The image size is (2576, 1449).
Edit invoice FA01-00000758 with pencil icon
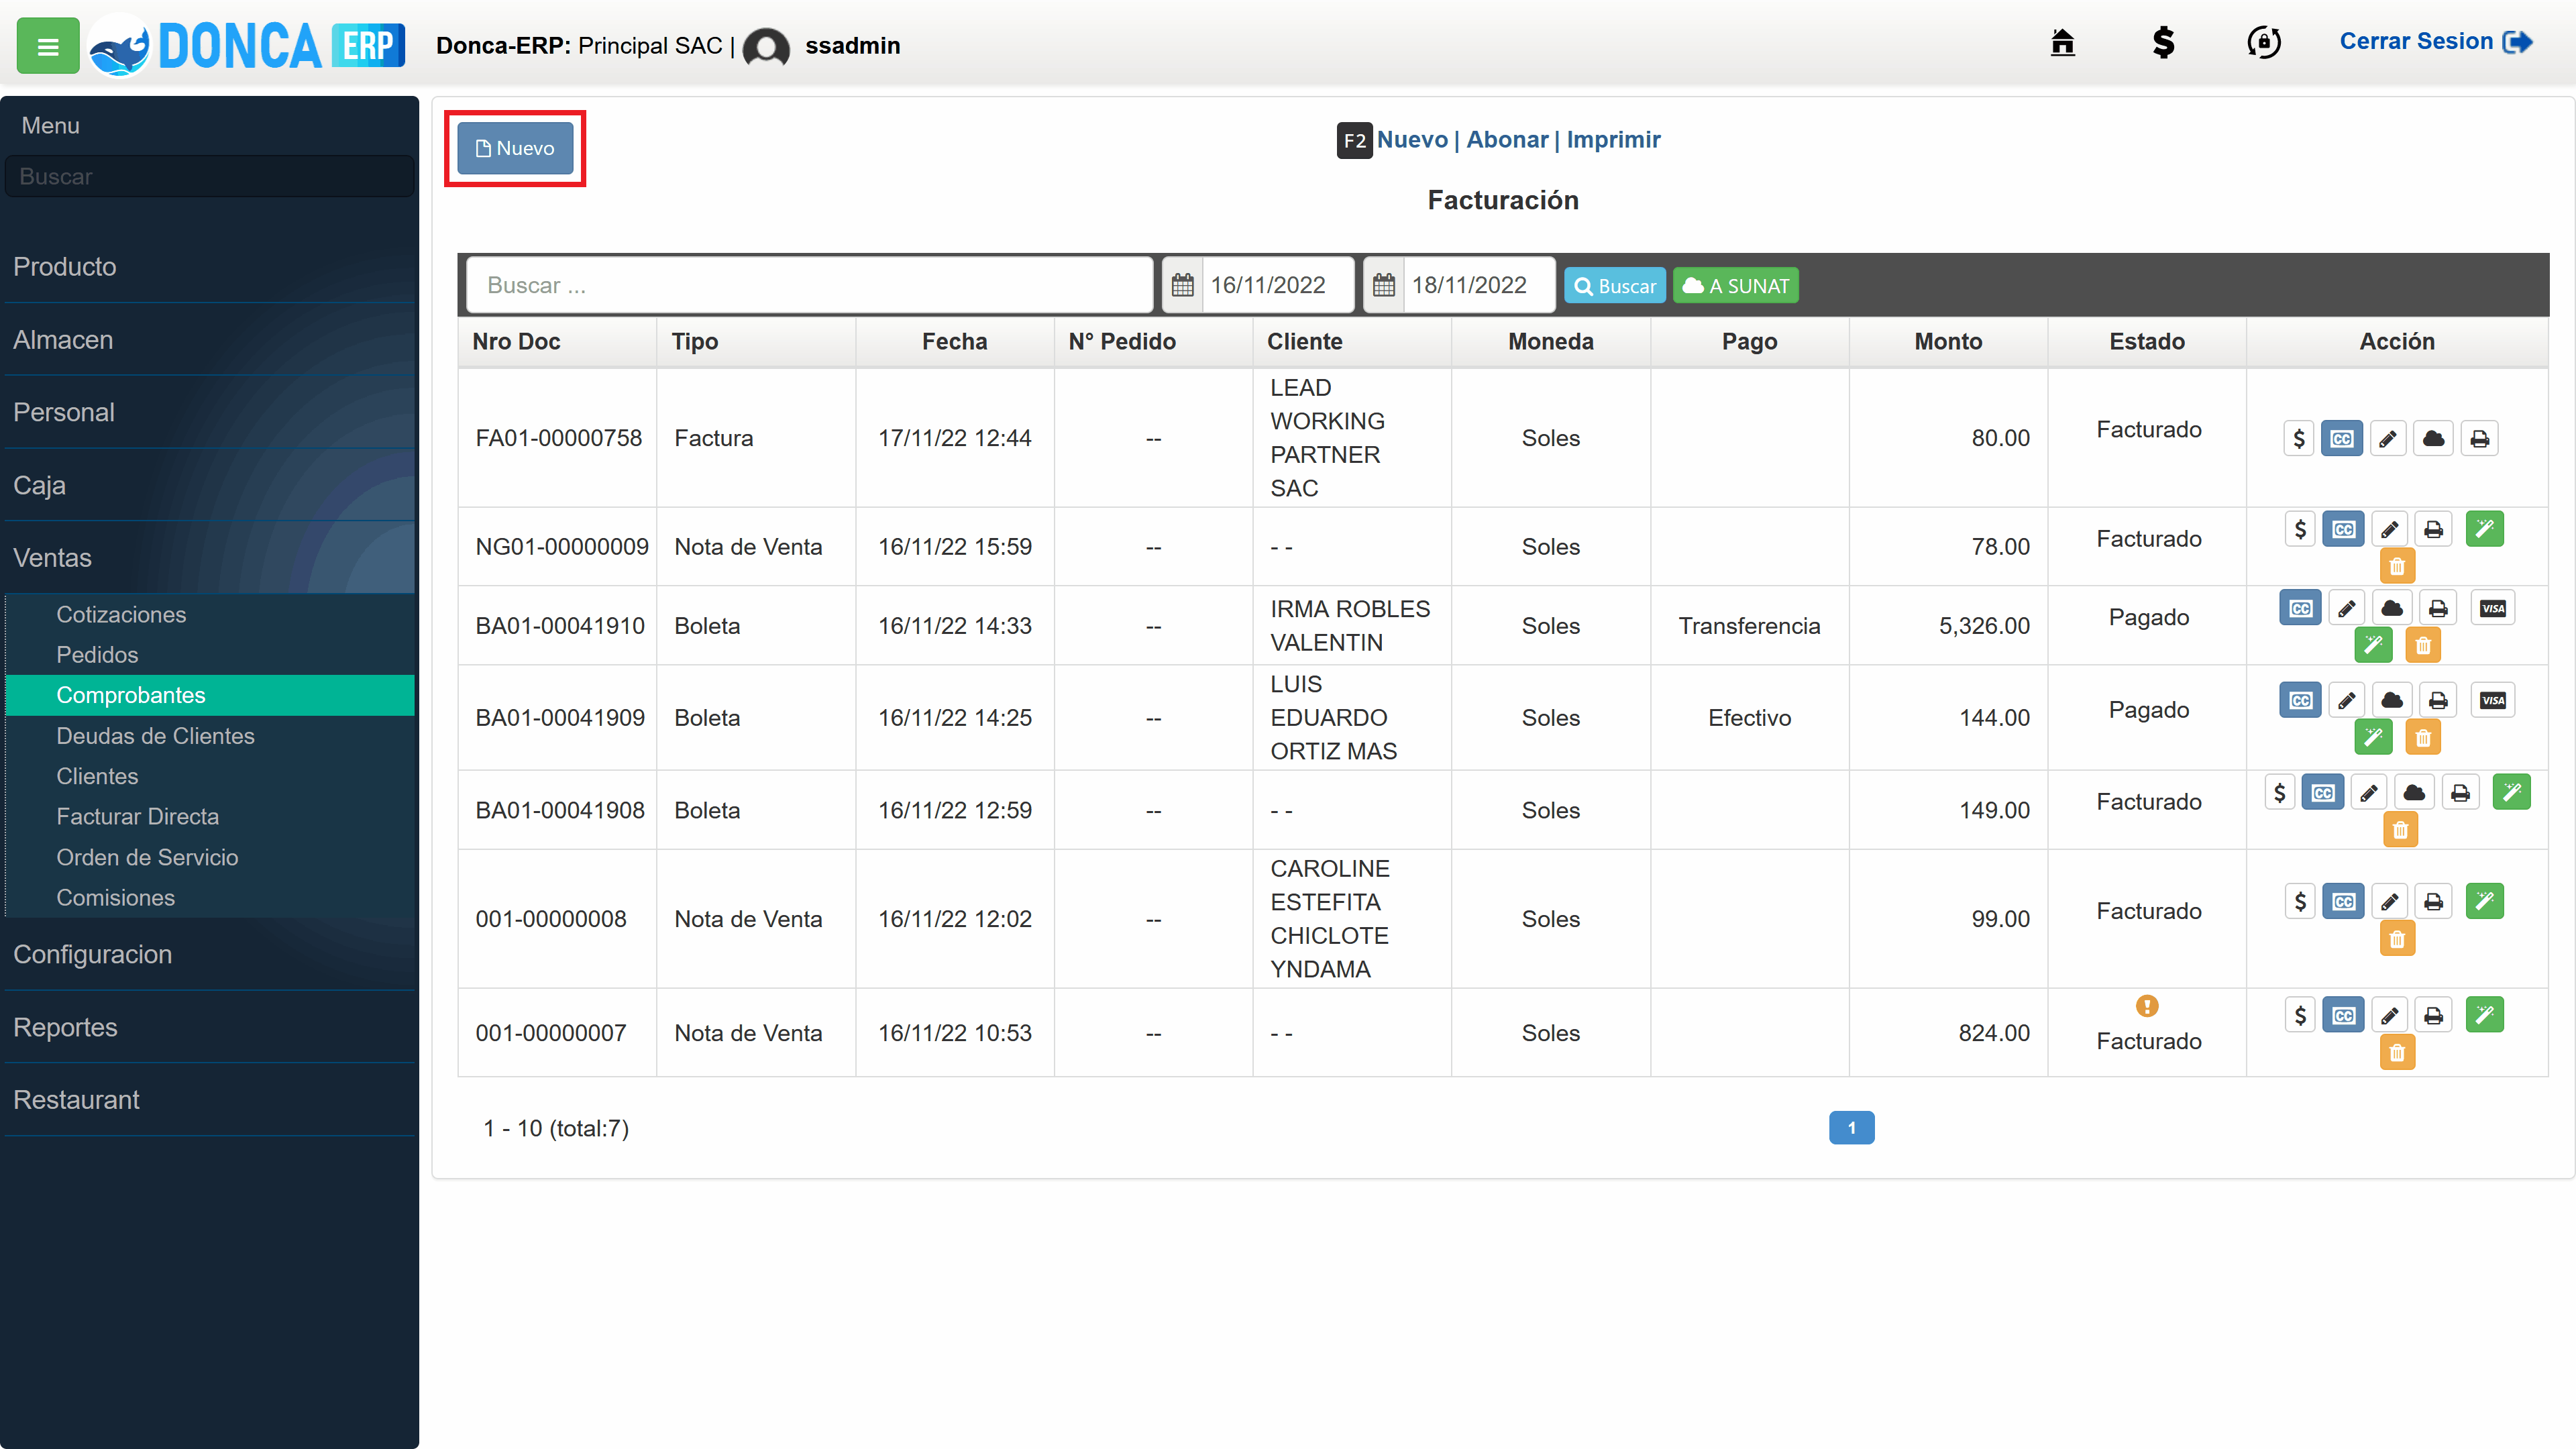click(x=2388, y=438)
